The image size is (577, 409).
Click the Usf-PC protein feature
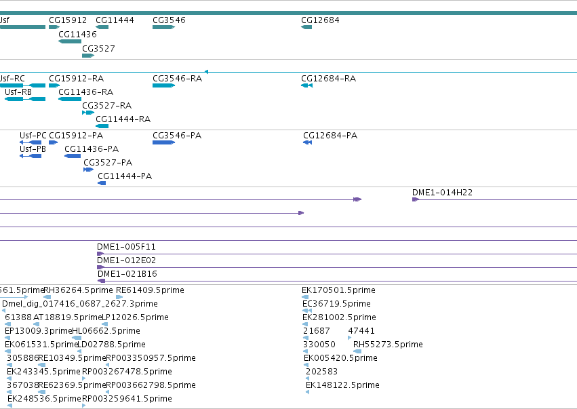pos(31,142)
